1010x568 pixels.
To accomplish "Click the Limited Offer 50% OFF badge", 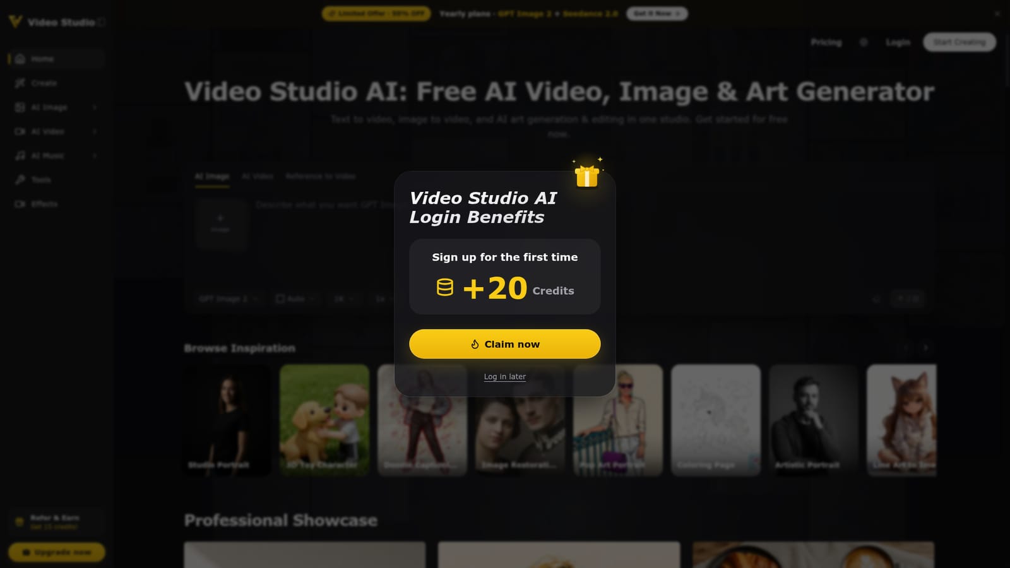I will click(x=376, y=13).
